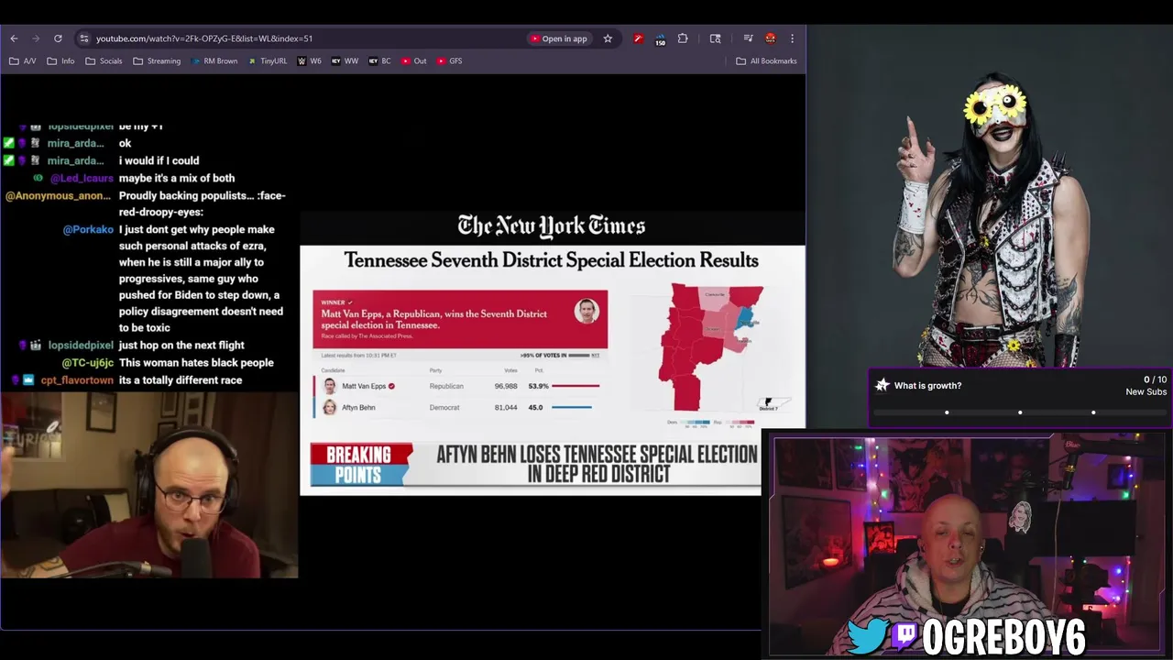
Task: Click the @Porkako chat username
Action: [x=88, y=230]
